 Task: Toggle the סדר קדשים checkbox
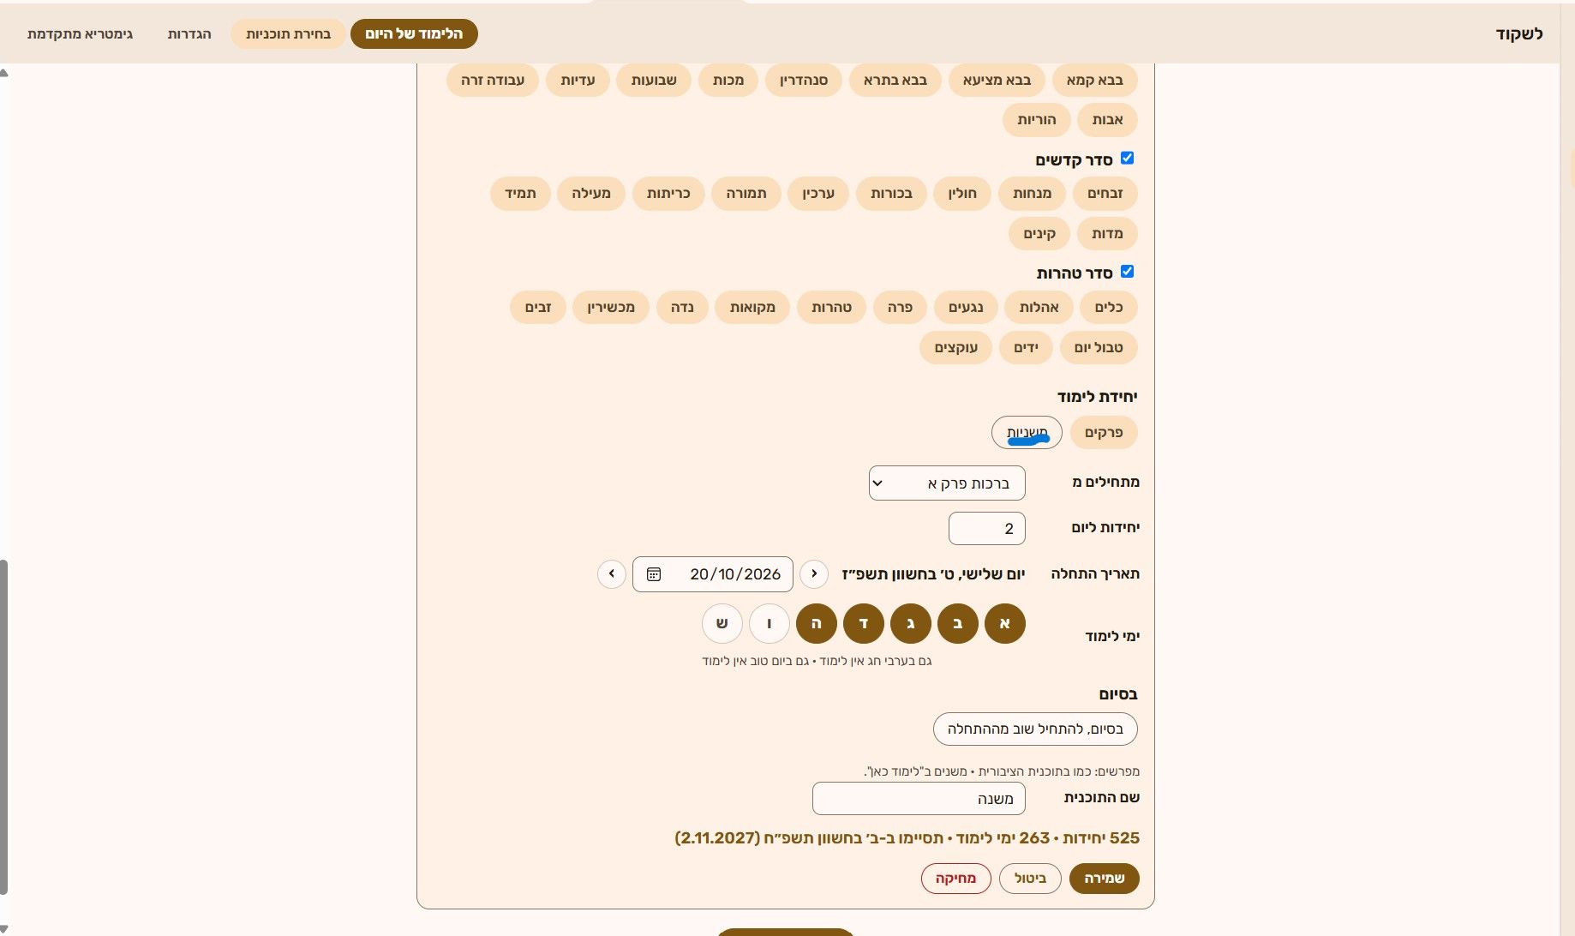[x=1128, y=159]
